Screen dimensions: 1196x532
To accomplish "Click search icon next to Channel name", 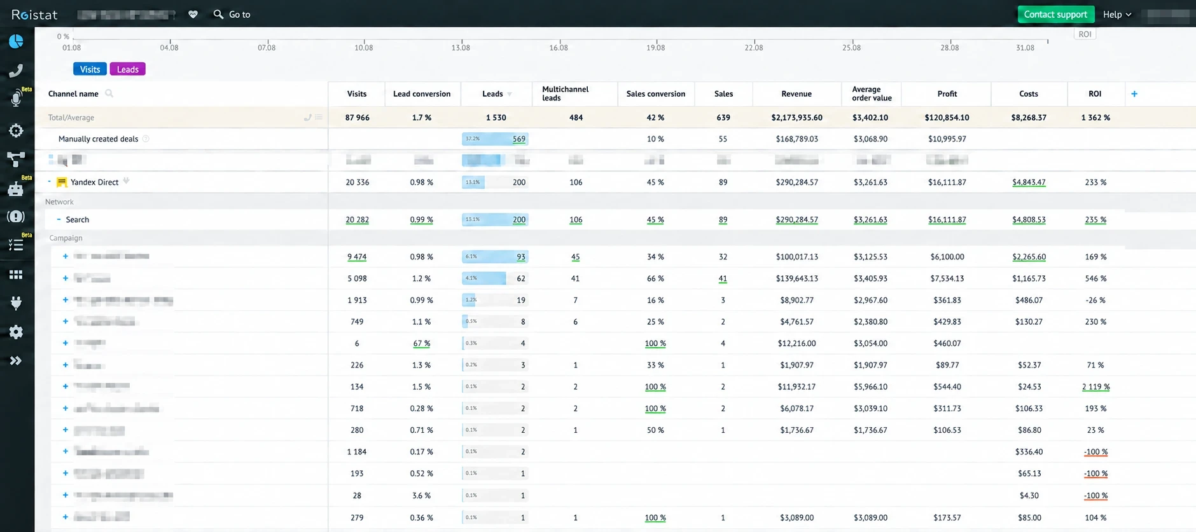I will 109,93.
